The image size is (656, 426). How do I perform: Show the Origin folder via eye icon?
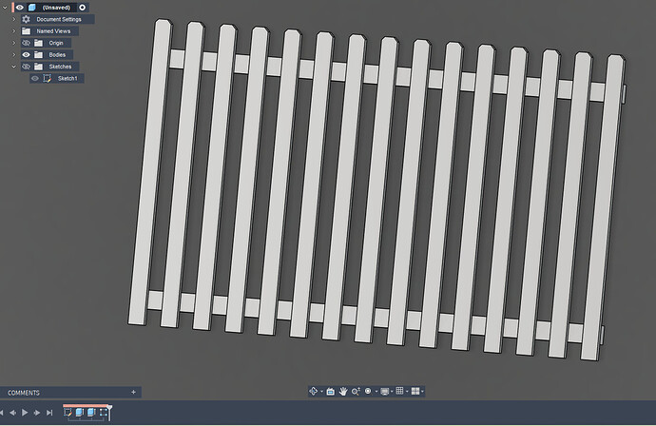pyautogui.click(x=26, y=43)
